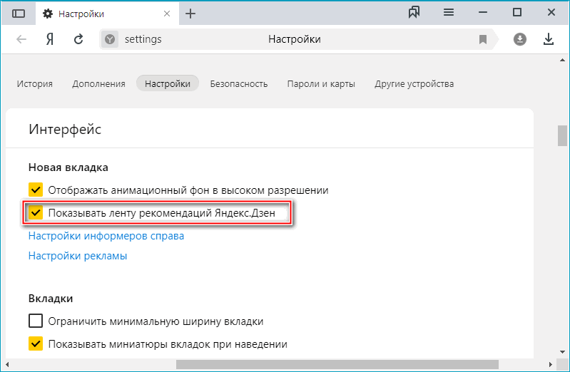Click the scroll right arrow
Screen dimensions: 570x372
551,364
